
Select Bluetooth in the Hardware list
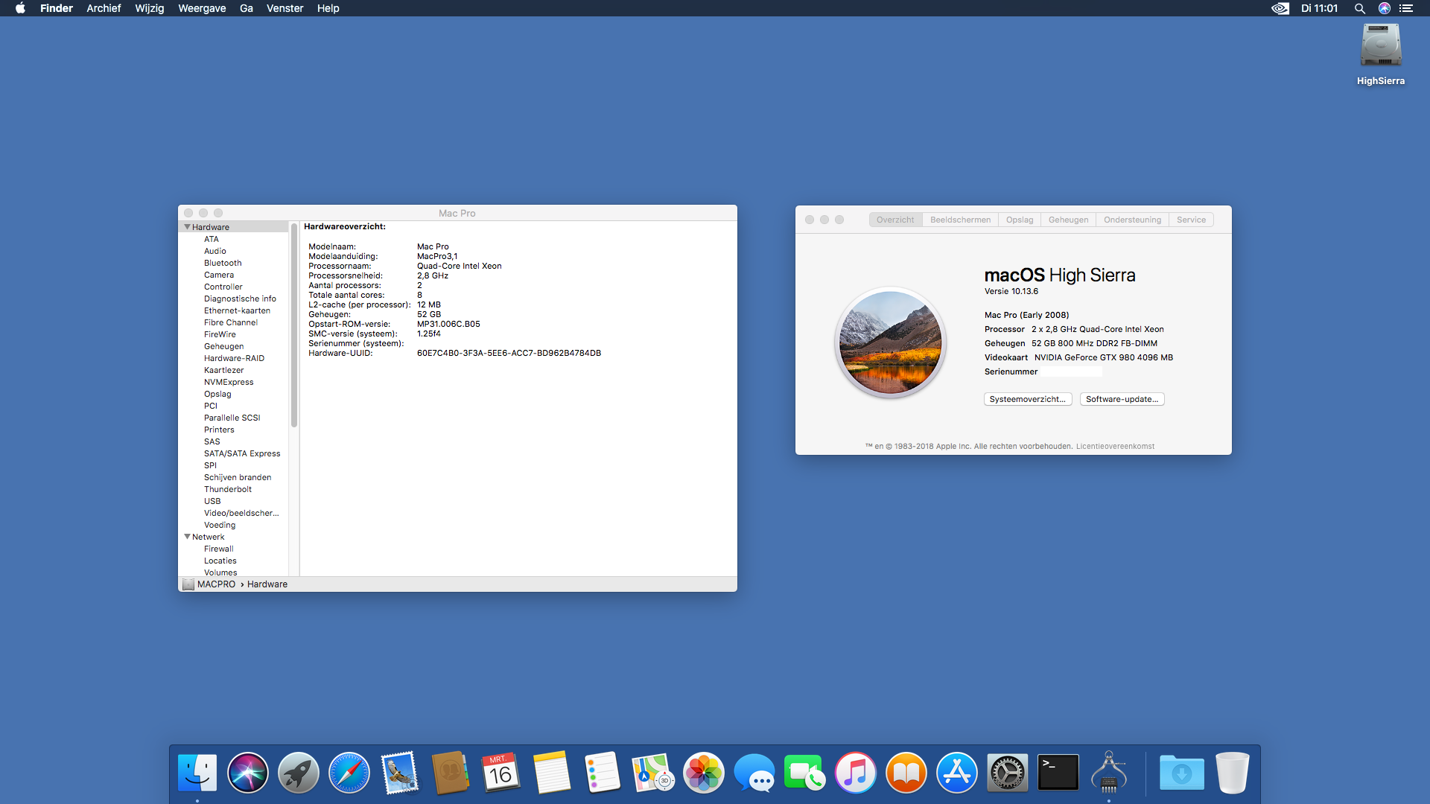[223, 263]
